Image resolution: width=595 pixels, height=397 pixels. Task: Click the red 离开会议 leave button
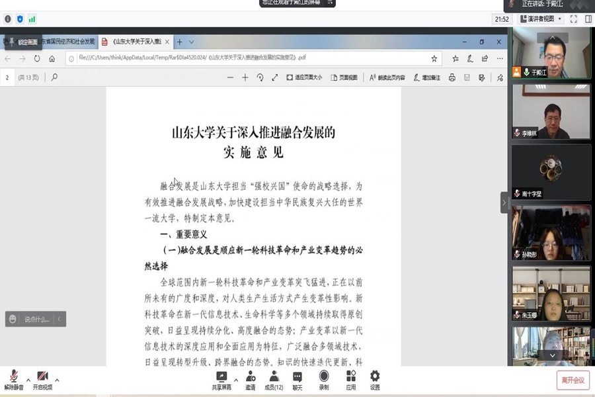(573, 380)
